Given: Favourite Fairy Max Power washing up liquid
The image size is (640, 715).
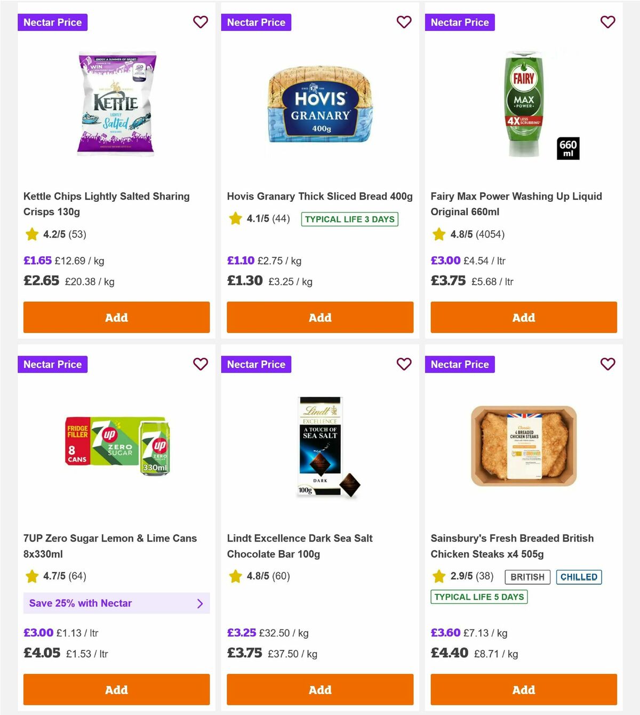Looking at the screenshot, I should click(607, 22).
